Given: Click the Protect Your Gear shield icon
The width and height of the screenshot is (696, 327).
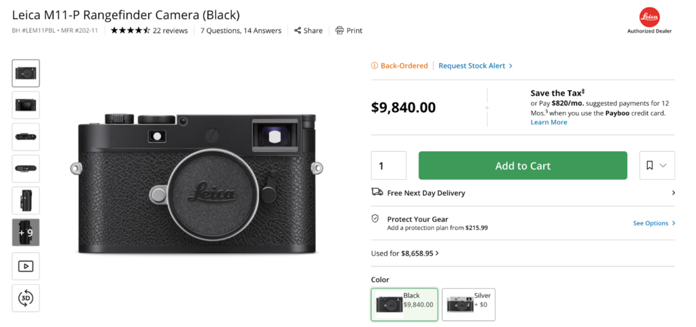Looking at the screenshot, I should [x=375, y=219].
